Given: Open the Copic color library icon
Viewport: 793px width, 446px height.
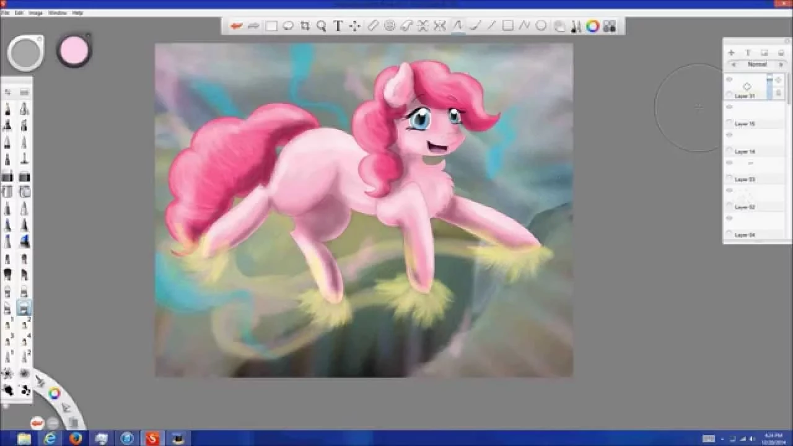Looking at the screenshot, I should pyautogui.click(x=610, y=26).
